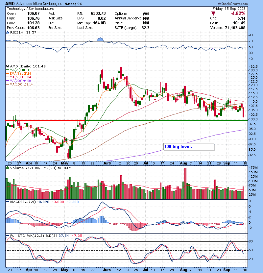Click the MACD(8,17,9) indicator label

pos(23,202)
